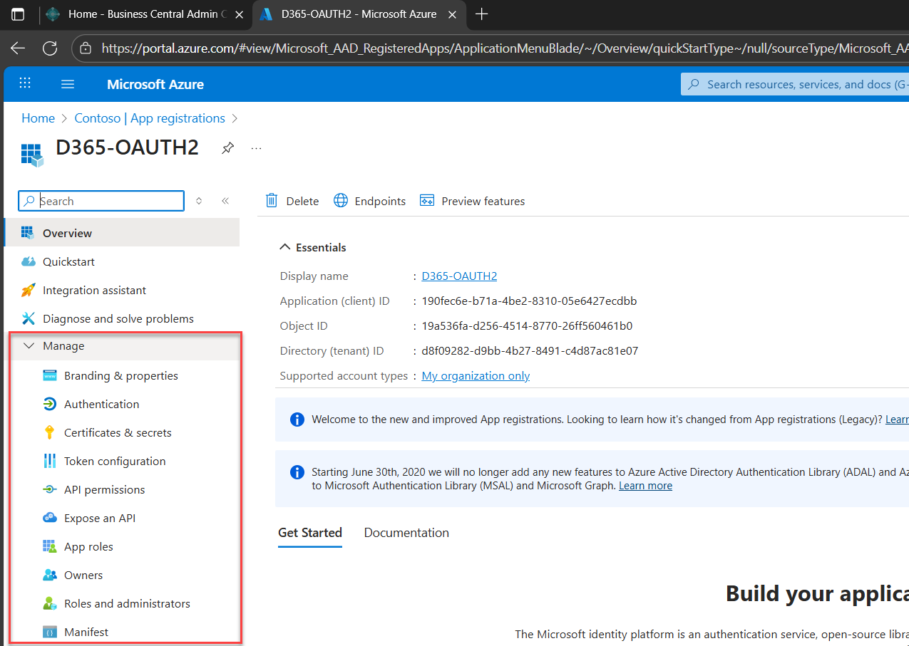
Task: Click the browser address bar URL
Action: click(x=505, y=48)
